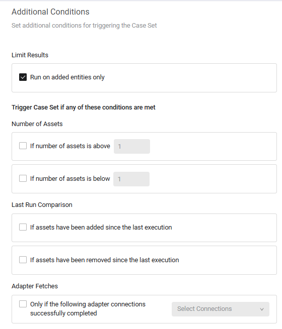The image size is (282, 329).
Task: Click the chevron arrow in Select Connections
Action: [262, 309]
